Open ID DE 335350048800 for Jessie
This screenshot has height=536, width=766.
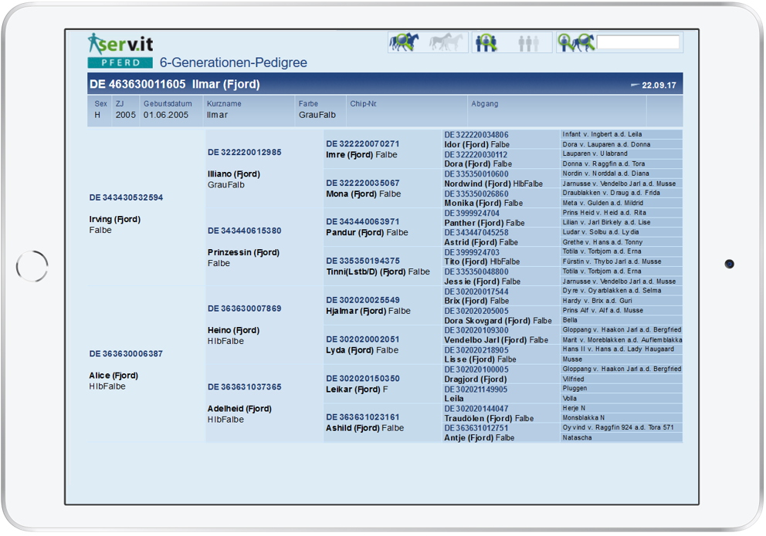[x=476, y=271]
